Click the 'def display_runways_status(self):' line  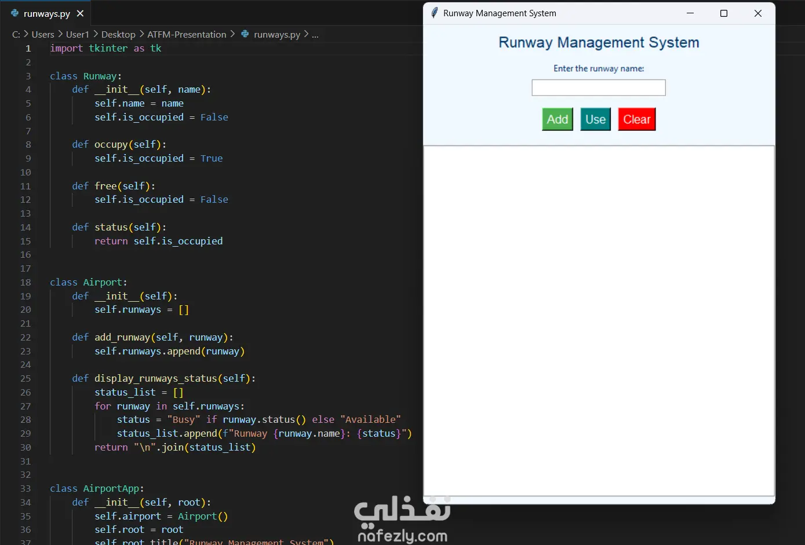pyautogui.click(x=164, y=378)
